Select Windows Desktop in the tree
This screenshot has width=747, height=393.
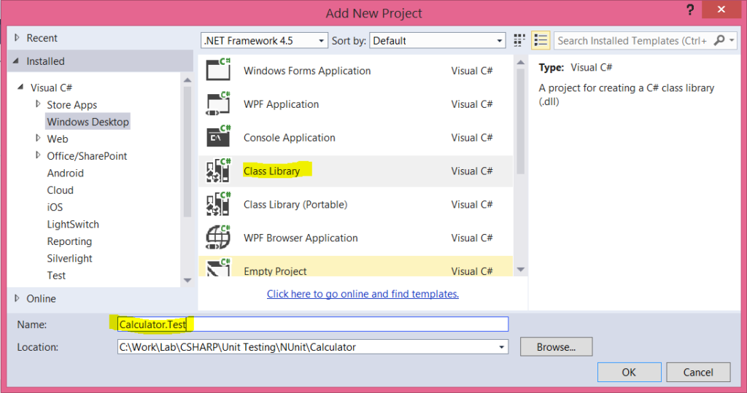[x=88, y=122]
